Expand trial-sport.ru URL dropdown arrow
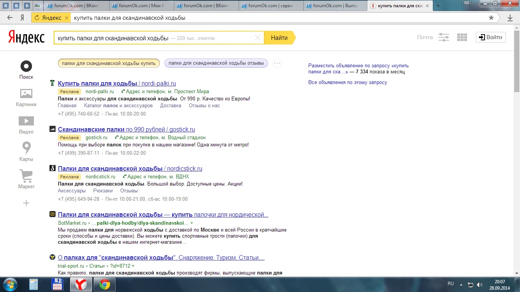Screen dimensions: 520x292 133,266
